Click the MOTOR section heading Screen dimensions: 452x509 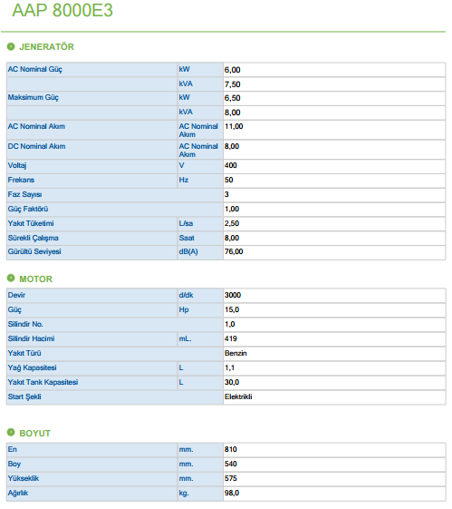(35, 279)
